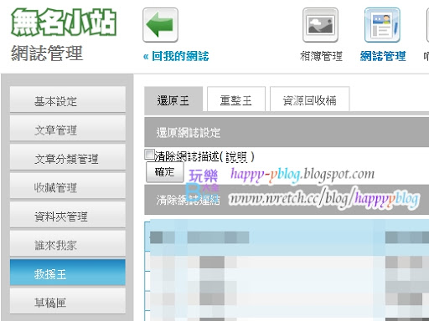Select the highlighted 救援王 sidebar item

pos(68,273)
